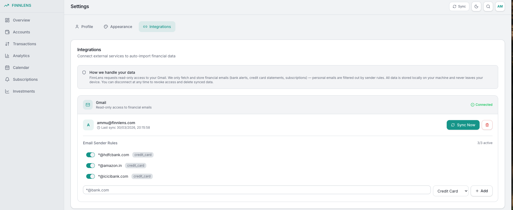This screenshot has width=513, height=210.
Task: Click Sync Now for Gmail account
Action: pyautogui.click(x=463, y=125)
